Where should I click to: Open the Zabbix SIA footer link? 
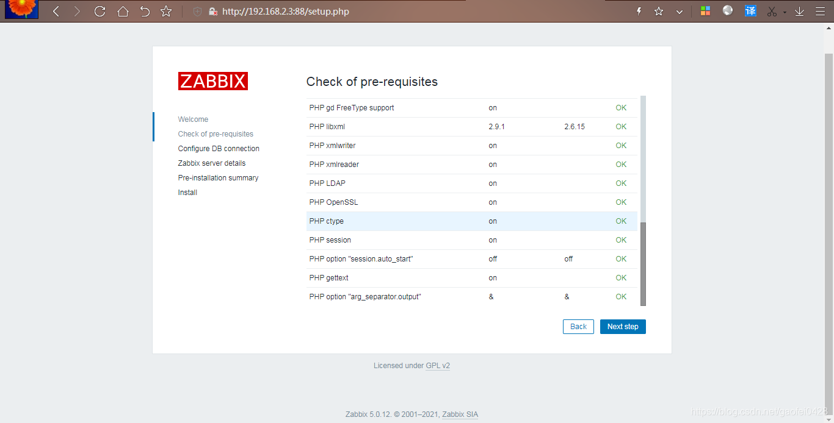(x=460, y=414)
